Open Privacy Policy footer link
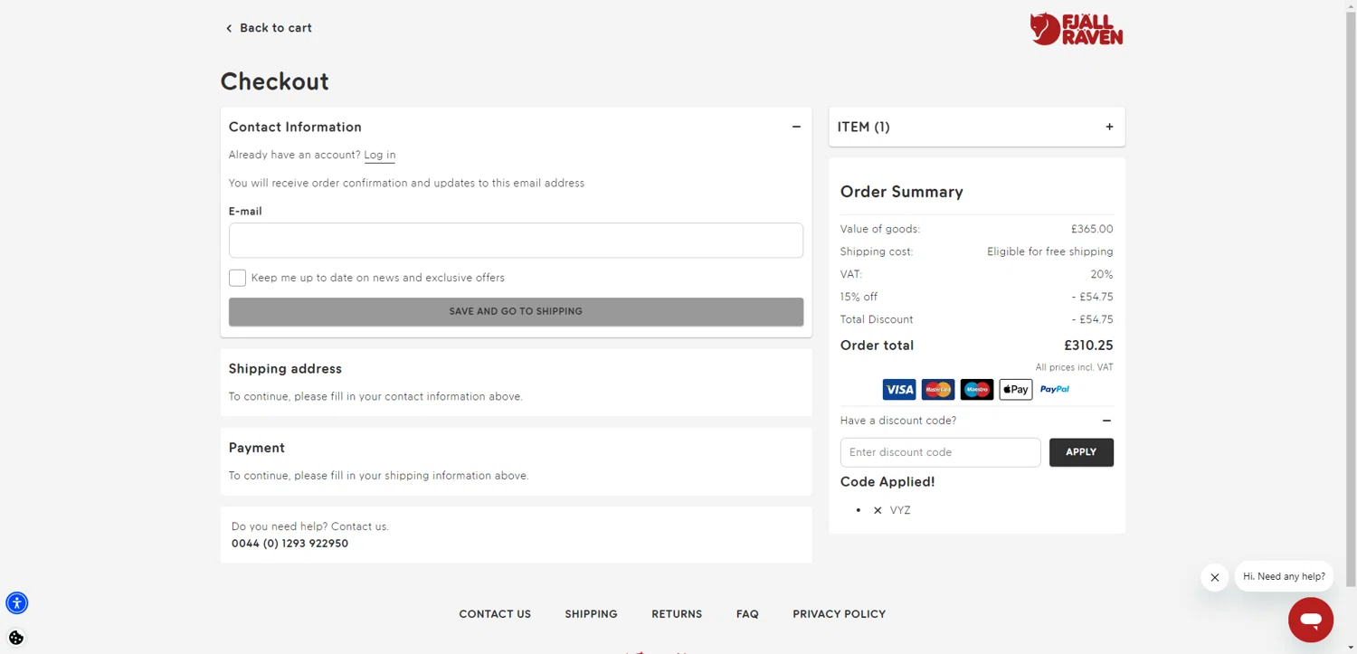The image size is (1357, 654). pos(839,614)
